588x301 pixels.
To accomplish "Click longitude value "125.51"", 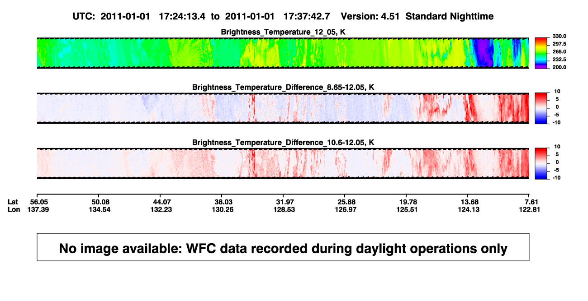I will click(x=408, y=209).
